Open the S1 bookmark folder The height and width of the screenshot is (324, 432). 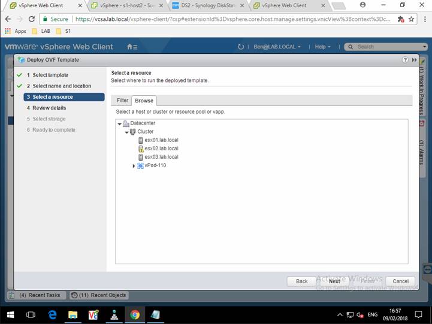64,31
